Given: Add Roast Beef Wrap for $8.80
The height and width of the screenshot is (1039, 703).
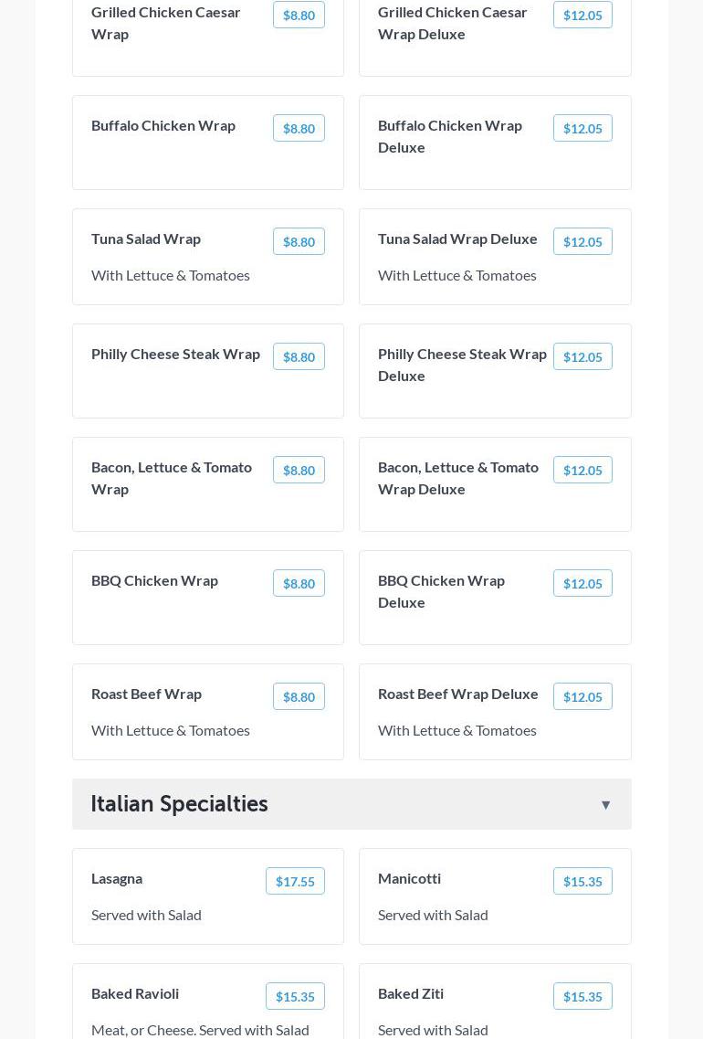Looking at the screenshot, I should [x=299, y=697].
